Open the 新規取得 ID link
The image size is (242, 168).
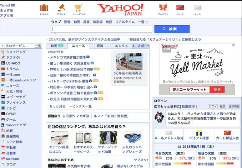click(188, 106)
